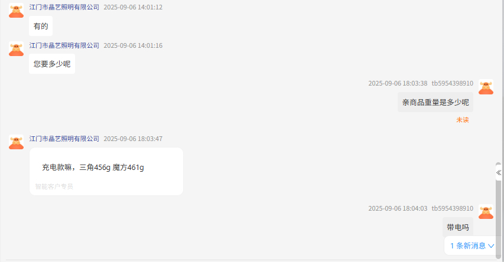
Task: Click the 未读 unread status label
Action: pos(463,120)
